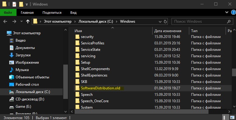Open recent locations dropdown arrow

pos(21,21)
